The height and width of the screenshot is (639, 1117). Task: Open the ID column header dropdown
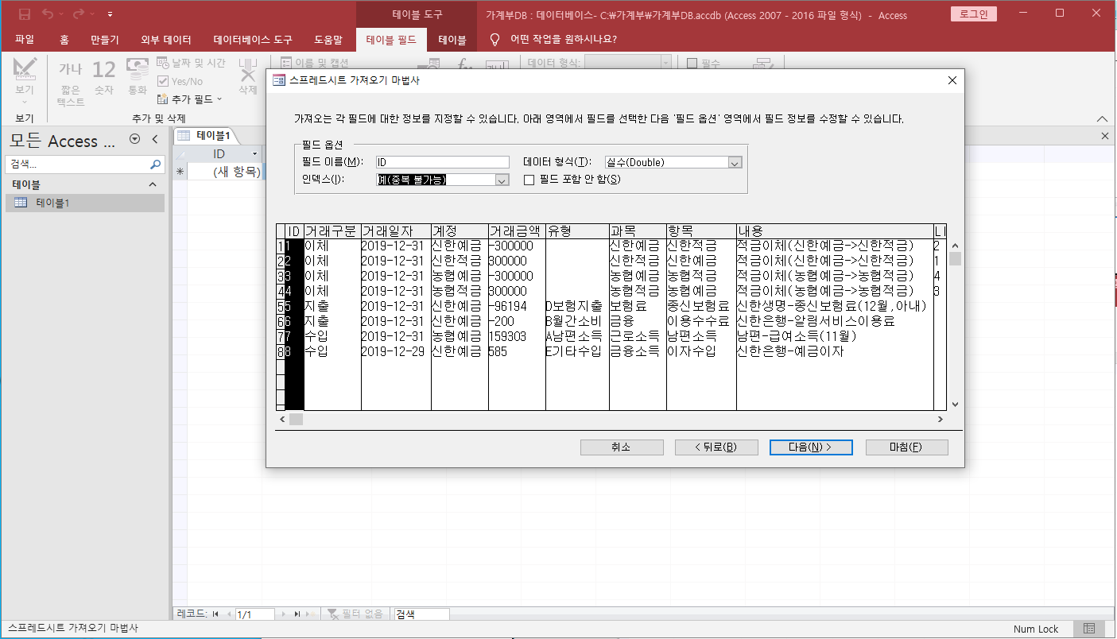255,153
